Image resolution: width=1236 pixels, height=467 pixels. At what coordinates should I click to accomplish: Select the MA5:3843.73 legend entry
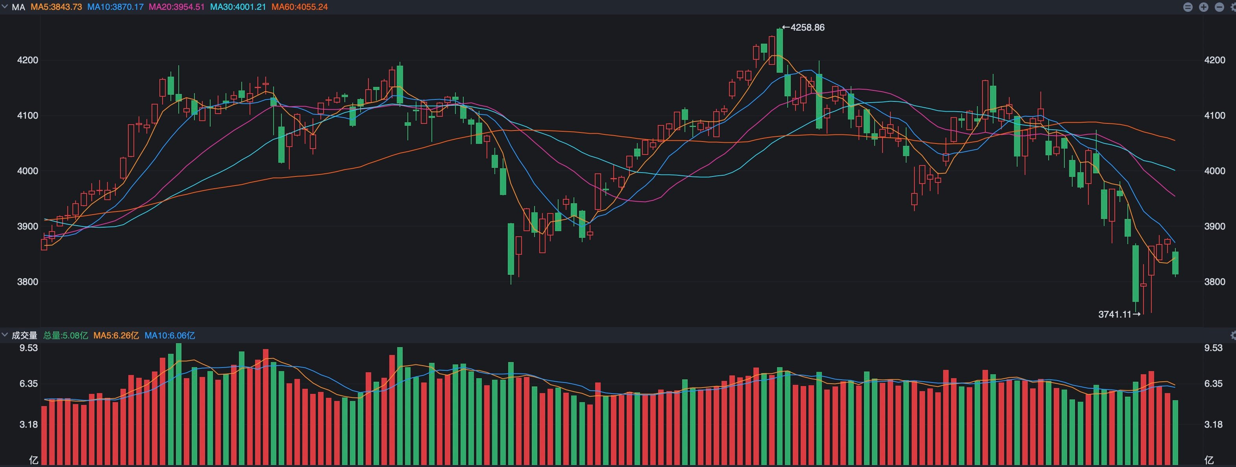pos(56,7)
